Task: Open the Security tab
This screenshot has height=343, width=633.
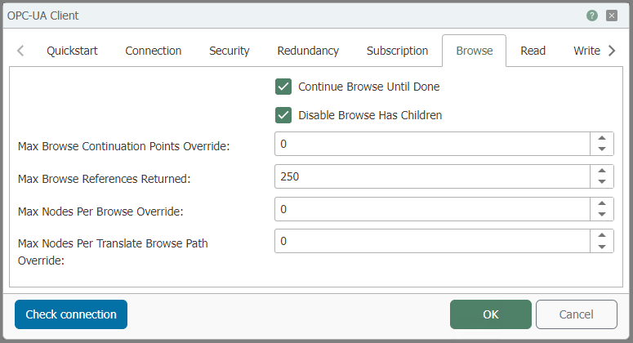Action: (229, 51)
